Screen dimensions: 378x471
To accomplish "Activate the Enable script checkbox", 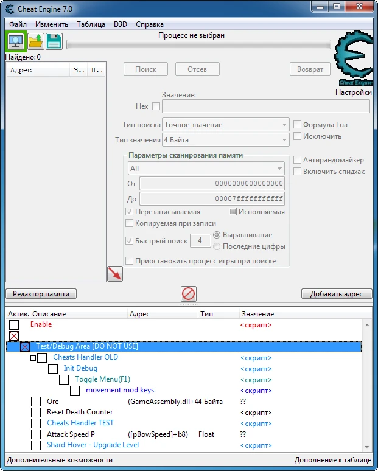I will pyautogui.click(x=14, y=325).
